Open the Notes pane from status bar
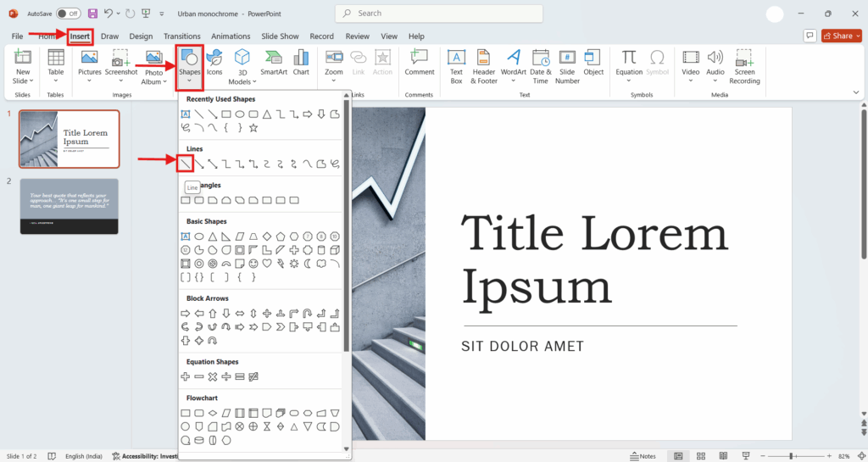The width and height of the screenshot is (868, 462). 643,456
